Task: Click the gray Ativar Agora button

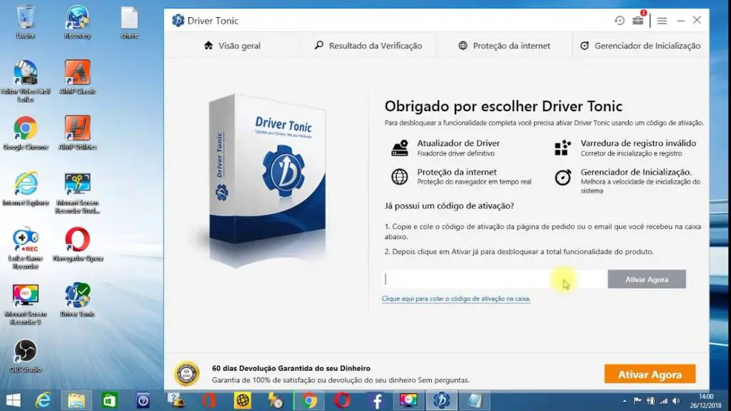Action: (647, 279)
